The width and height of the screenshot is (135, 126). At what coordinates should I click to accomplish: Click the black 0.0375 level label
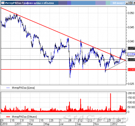[x=131, y=48]
